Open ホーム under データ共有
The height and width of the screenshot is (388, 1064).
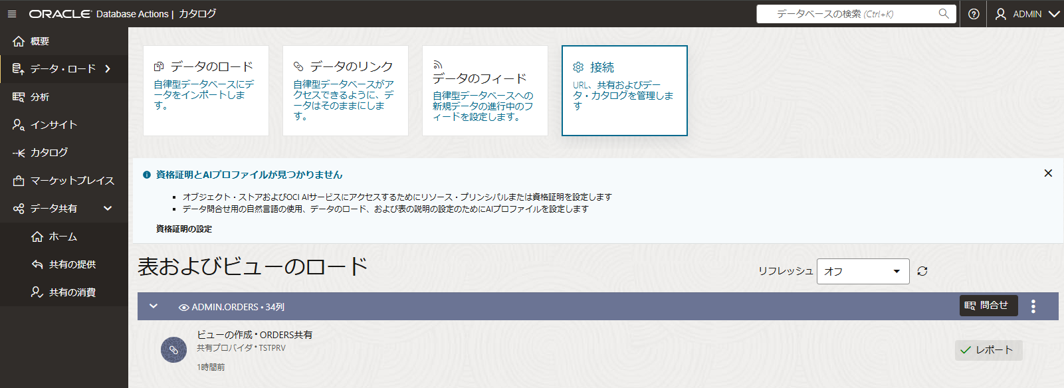(64, 237)
